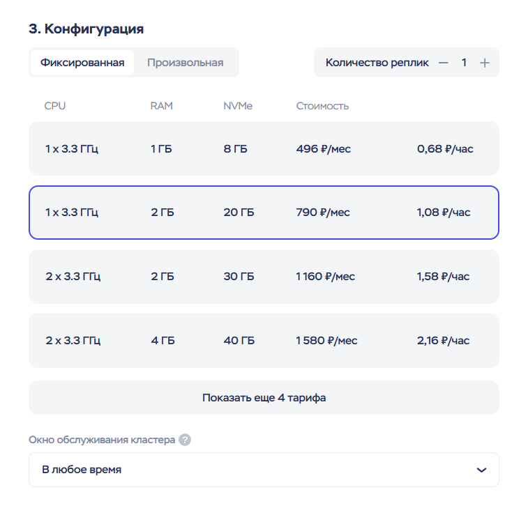
Task: Show 4 more tariffs
Action: (x=264, y=398)
